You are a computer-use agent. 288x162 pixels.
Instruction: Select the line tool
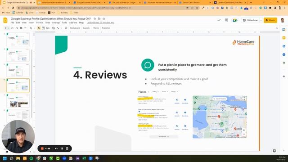(x=58, y=28)
